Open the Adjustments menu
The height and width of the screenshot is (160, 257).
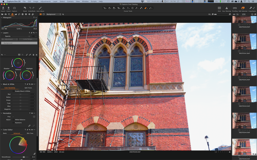click(45, 1)
